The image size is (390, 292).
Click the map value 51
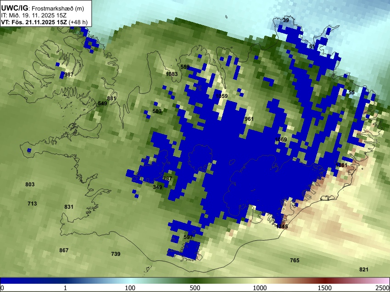coord(312,47)
